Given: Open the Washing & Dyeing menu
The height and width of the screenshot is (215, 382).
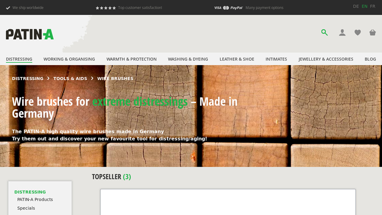Looking at the screenshot, I should (x=188, y=59).
